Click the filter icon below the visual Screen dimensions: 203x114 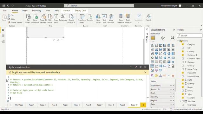coord(54,40)
